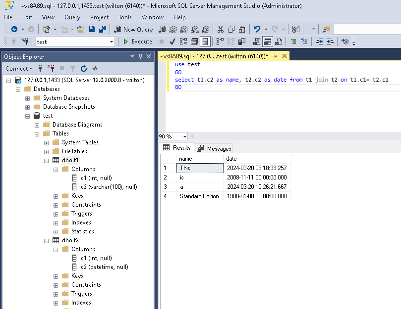
Task: Select cell 2008-11-11 00:00:00.000
Action: [x=257, y=177]
